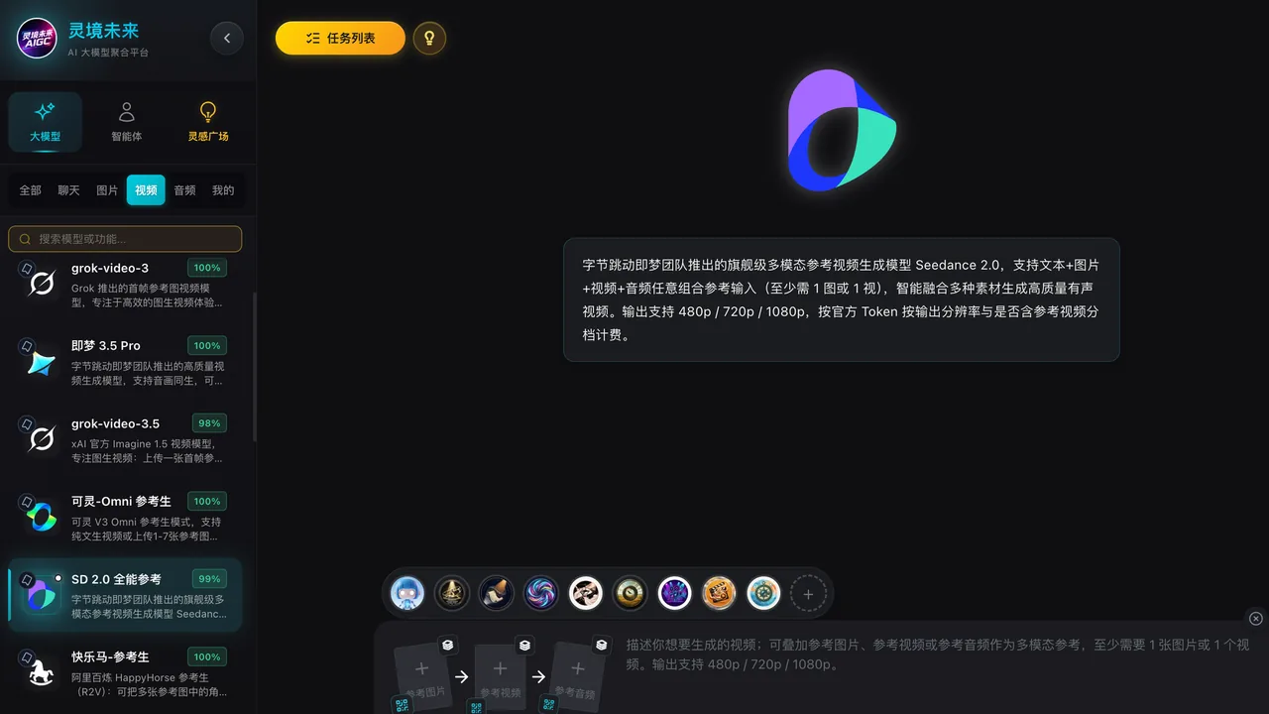1269x714 pixels.
Task: Choose the grok-video-3 model
Action: pos(125,284)
